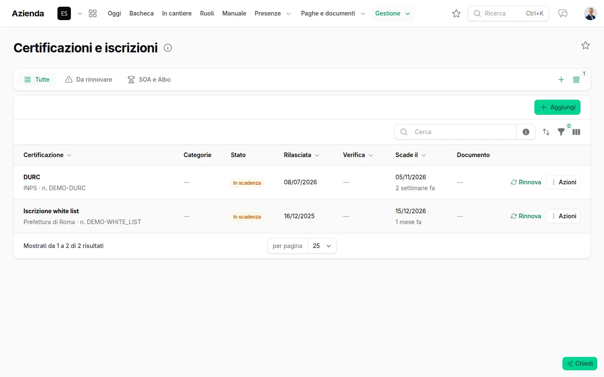The height and width of the screenshot is (377, 604).
Task: Open the table filter funnel icon
Action: [x=561, y=132]
